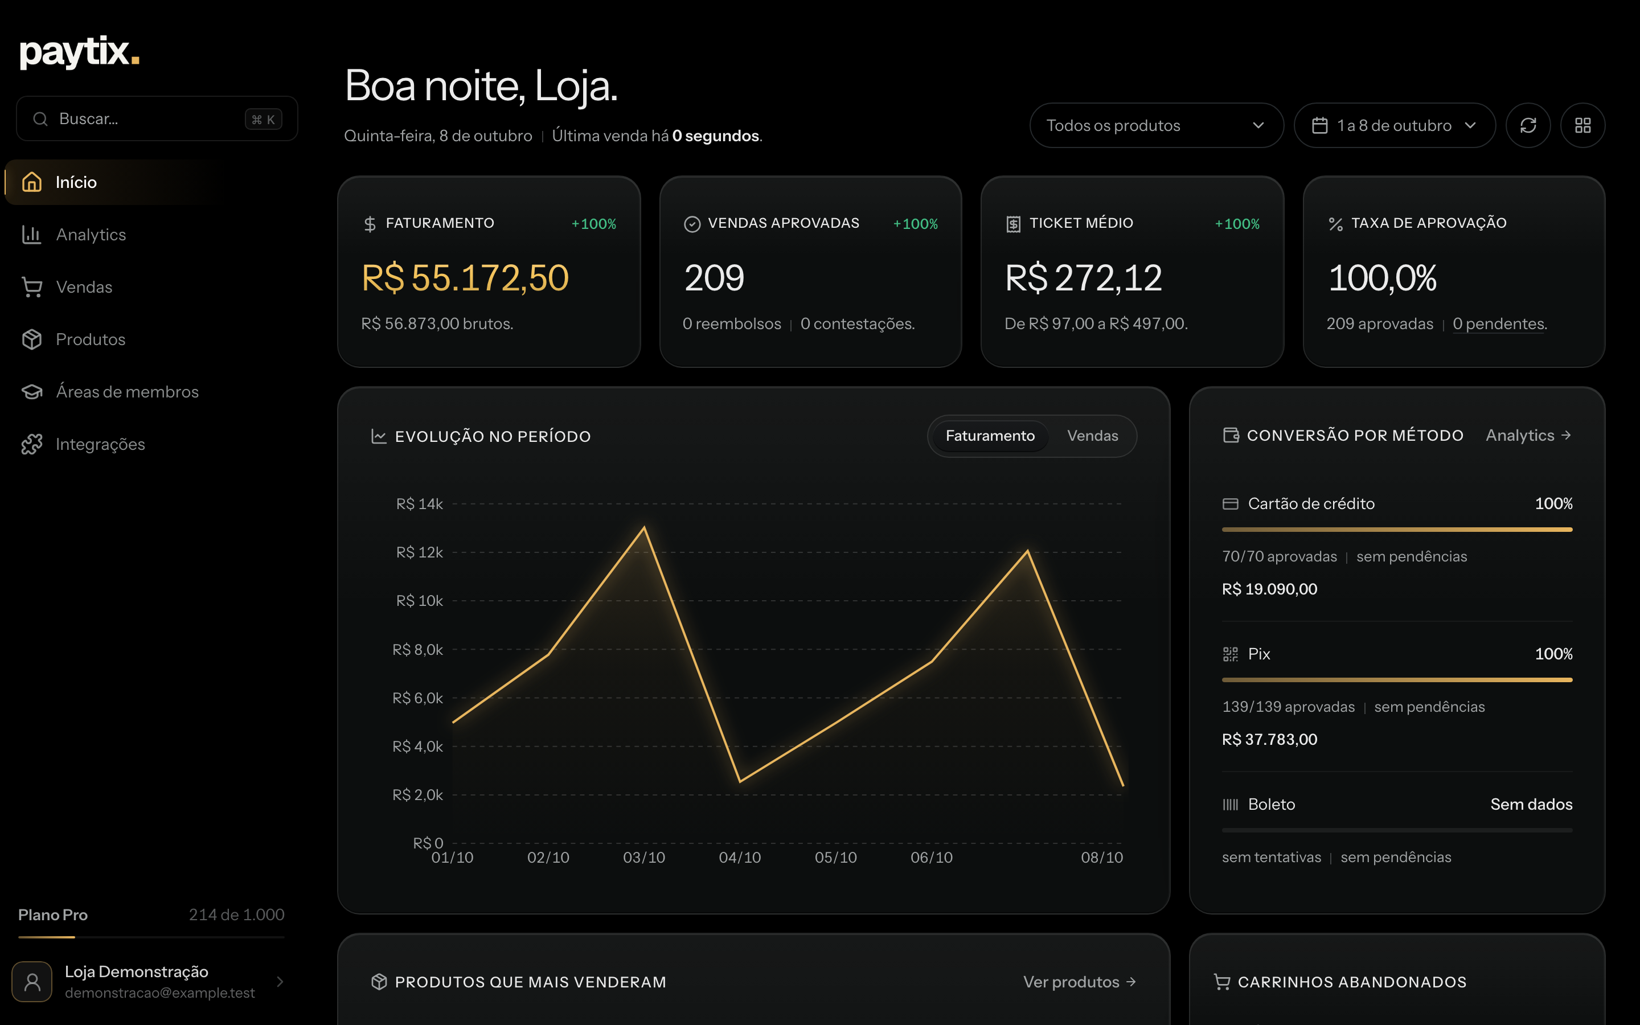Click the Pix conversion progress bar
The image size is (1640, 1025).
click(1397, 680)
